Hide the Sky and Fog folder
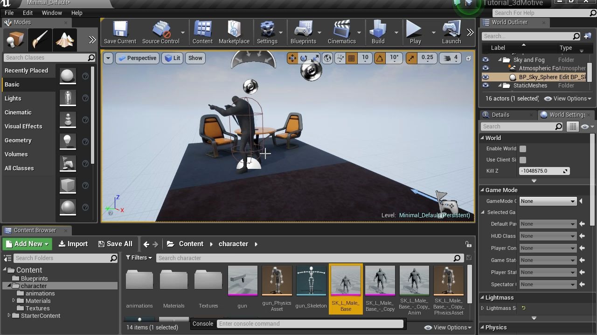 tap(486, 60)
